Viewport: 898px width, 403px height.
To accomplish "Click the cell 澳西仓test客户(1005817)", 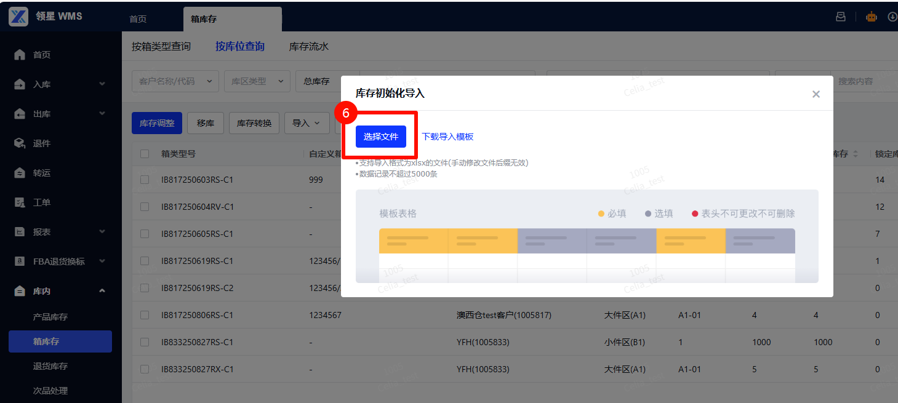I will (x=504, y=315).
